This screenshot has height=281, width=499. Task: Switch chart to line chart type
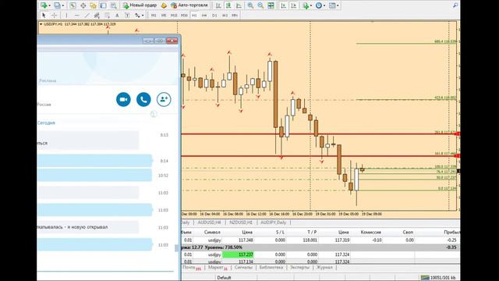(x=239, y=5)
